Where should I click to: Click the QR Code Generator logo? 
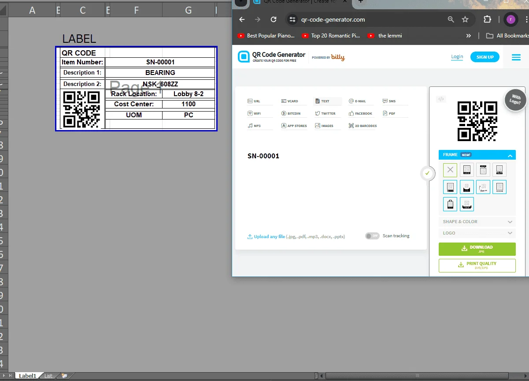click(x=272, y=56)
